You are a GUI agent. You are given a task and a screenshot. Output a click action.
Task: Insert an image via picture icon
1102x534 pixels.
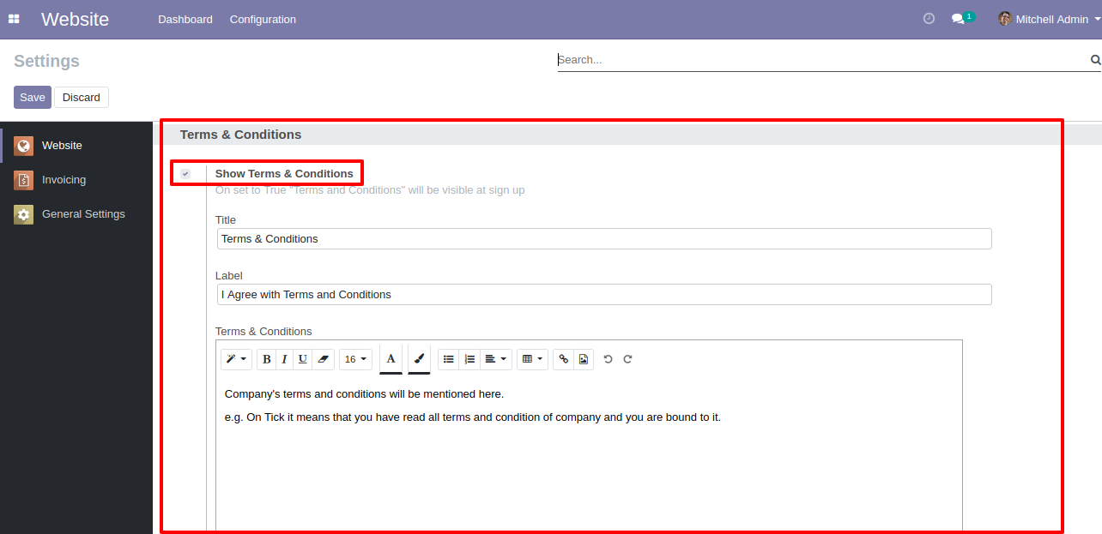tap(584, 359)
